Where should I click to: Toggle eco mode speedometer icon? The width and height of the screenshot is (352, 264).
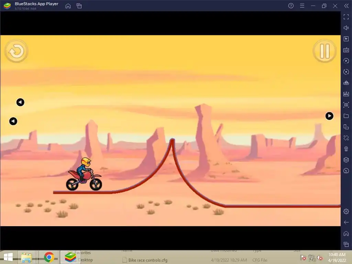[x=346, y=171]
